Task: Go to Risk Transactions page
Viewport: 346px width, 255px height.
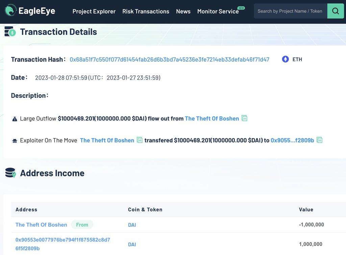Action: click(146, 11)
